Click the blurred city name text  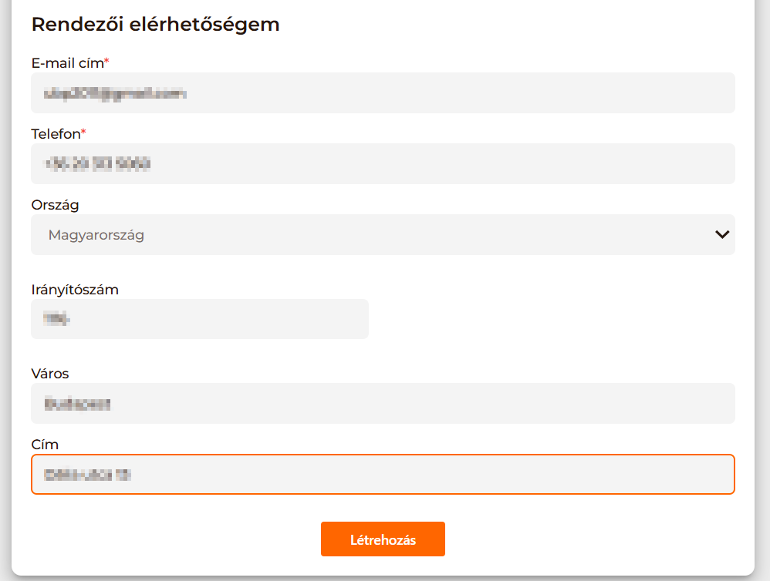pyautogui.click(x=78, y=403)
